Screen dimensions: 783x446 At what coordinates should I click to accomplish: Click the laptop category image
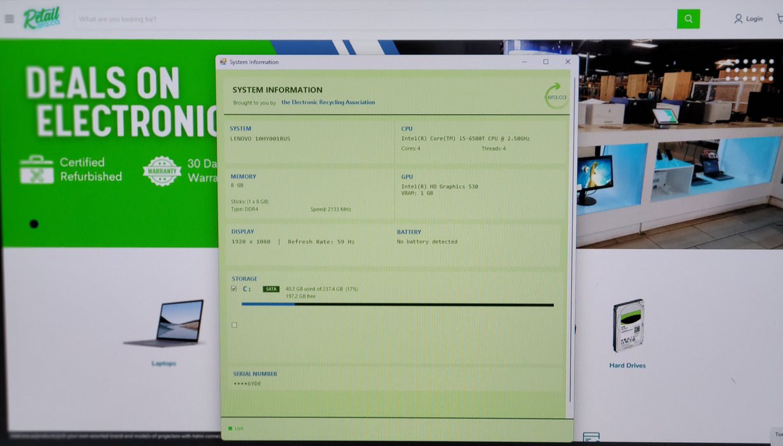(x=164, y=324)
